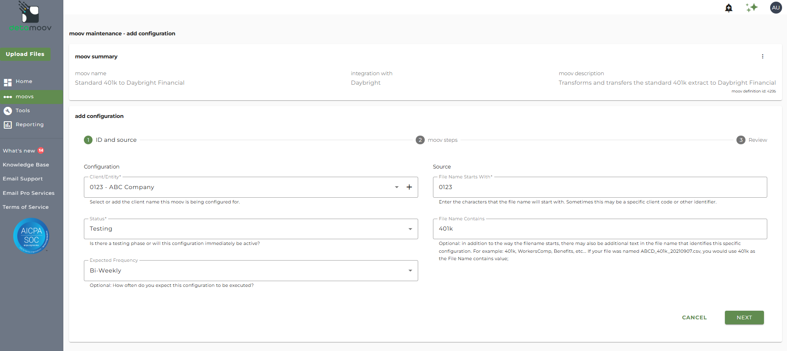This screenshot has width=787, height=351.
Task: Go to Home in the sidebar
Action: (x=24, y=82)
